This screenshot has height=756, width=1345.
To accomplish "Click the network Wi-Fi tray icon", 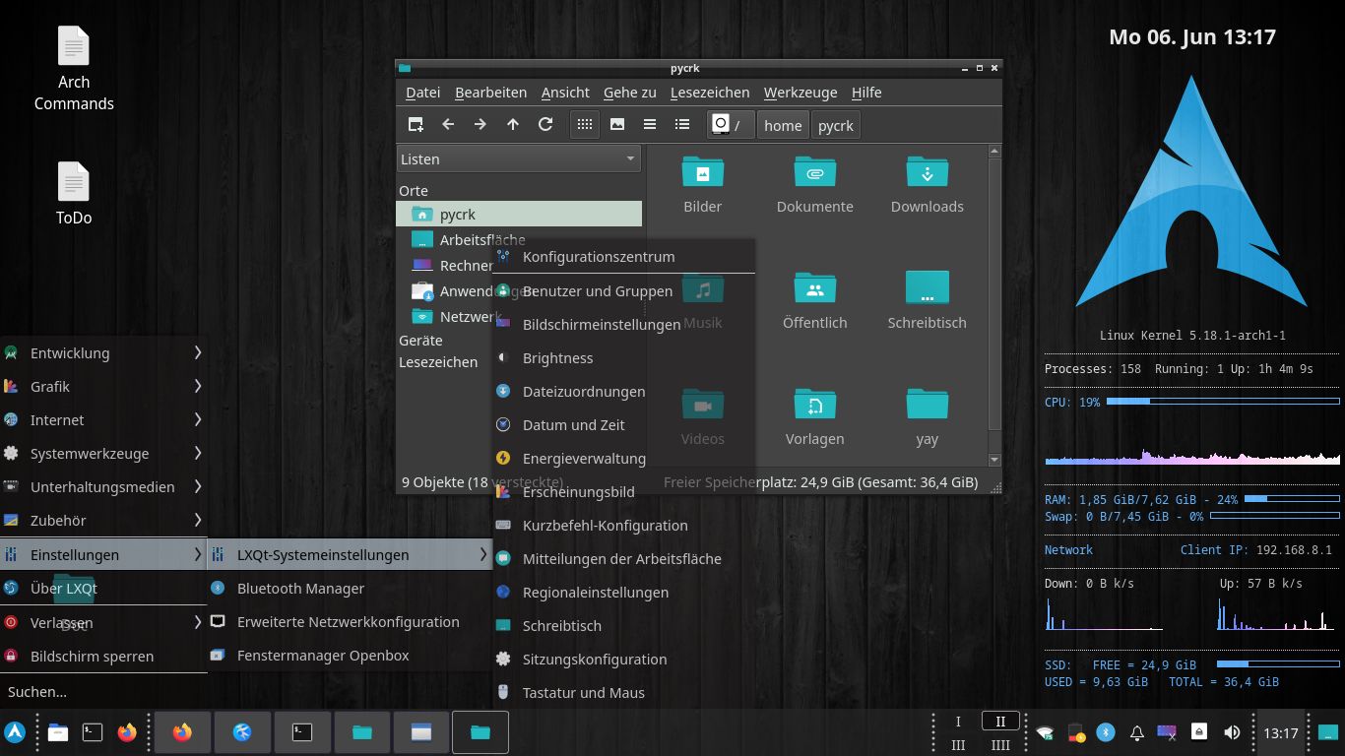I will (1045, 732).
